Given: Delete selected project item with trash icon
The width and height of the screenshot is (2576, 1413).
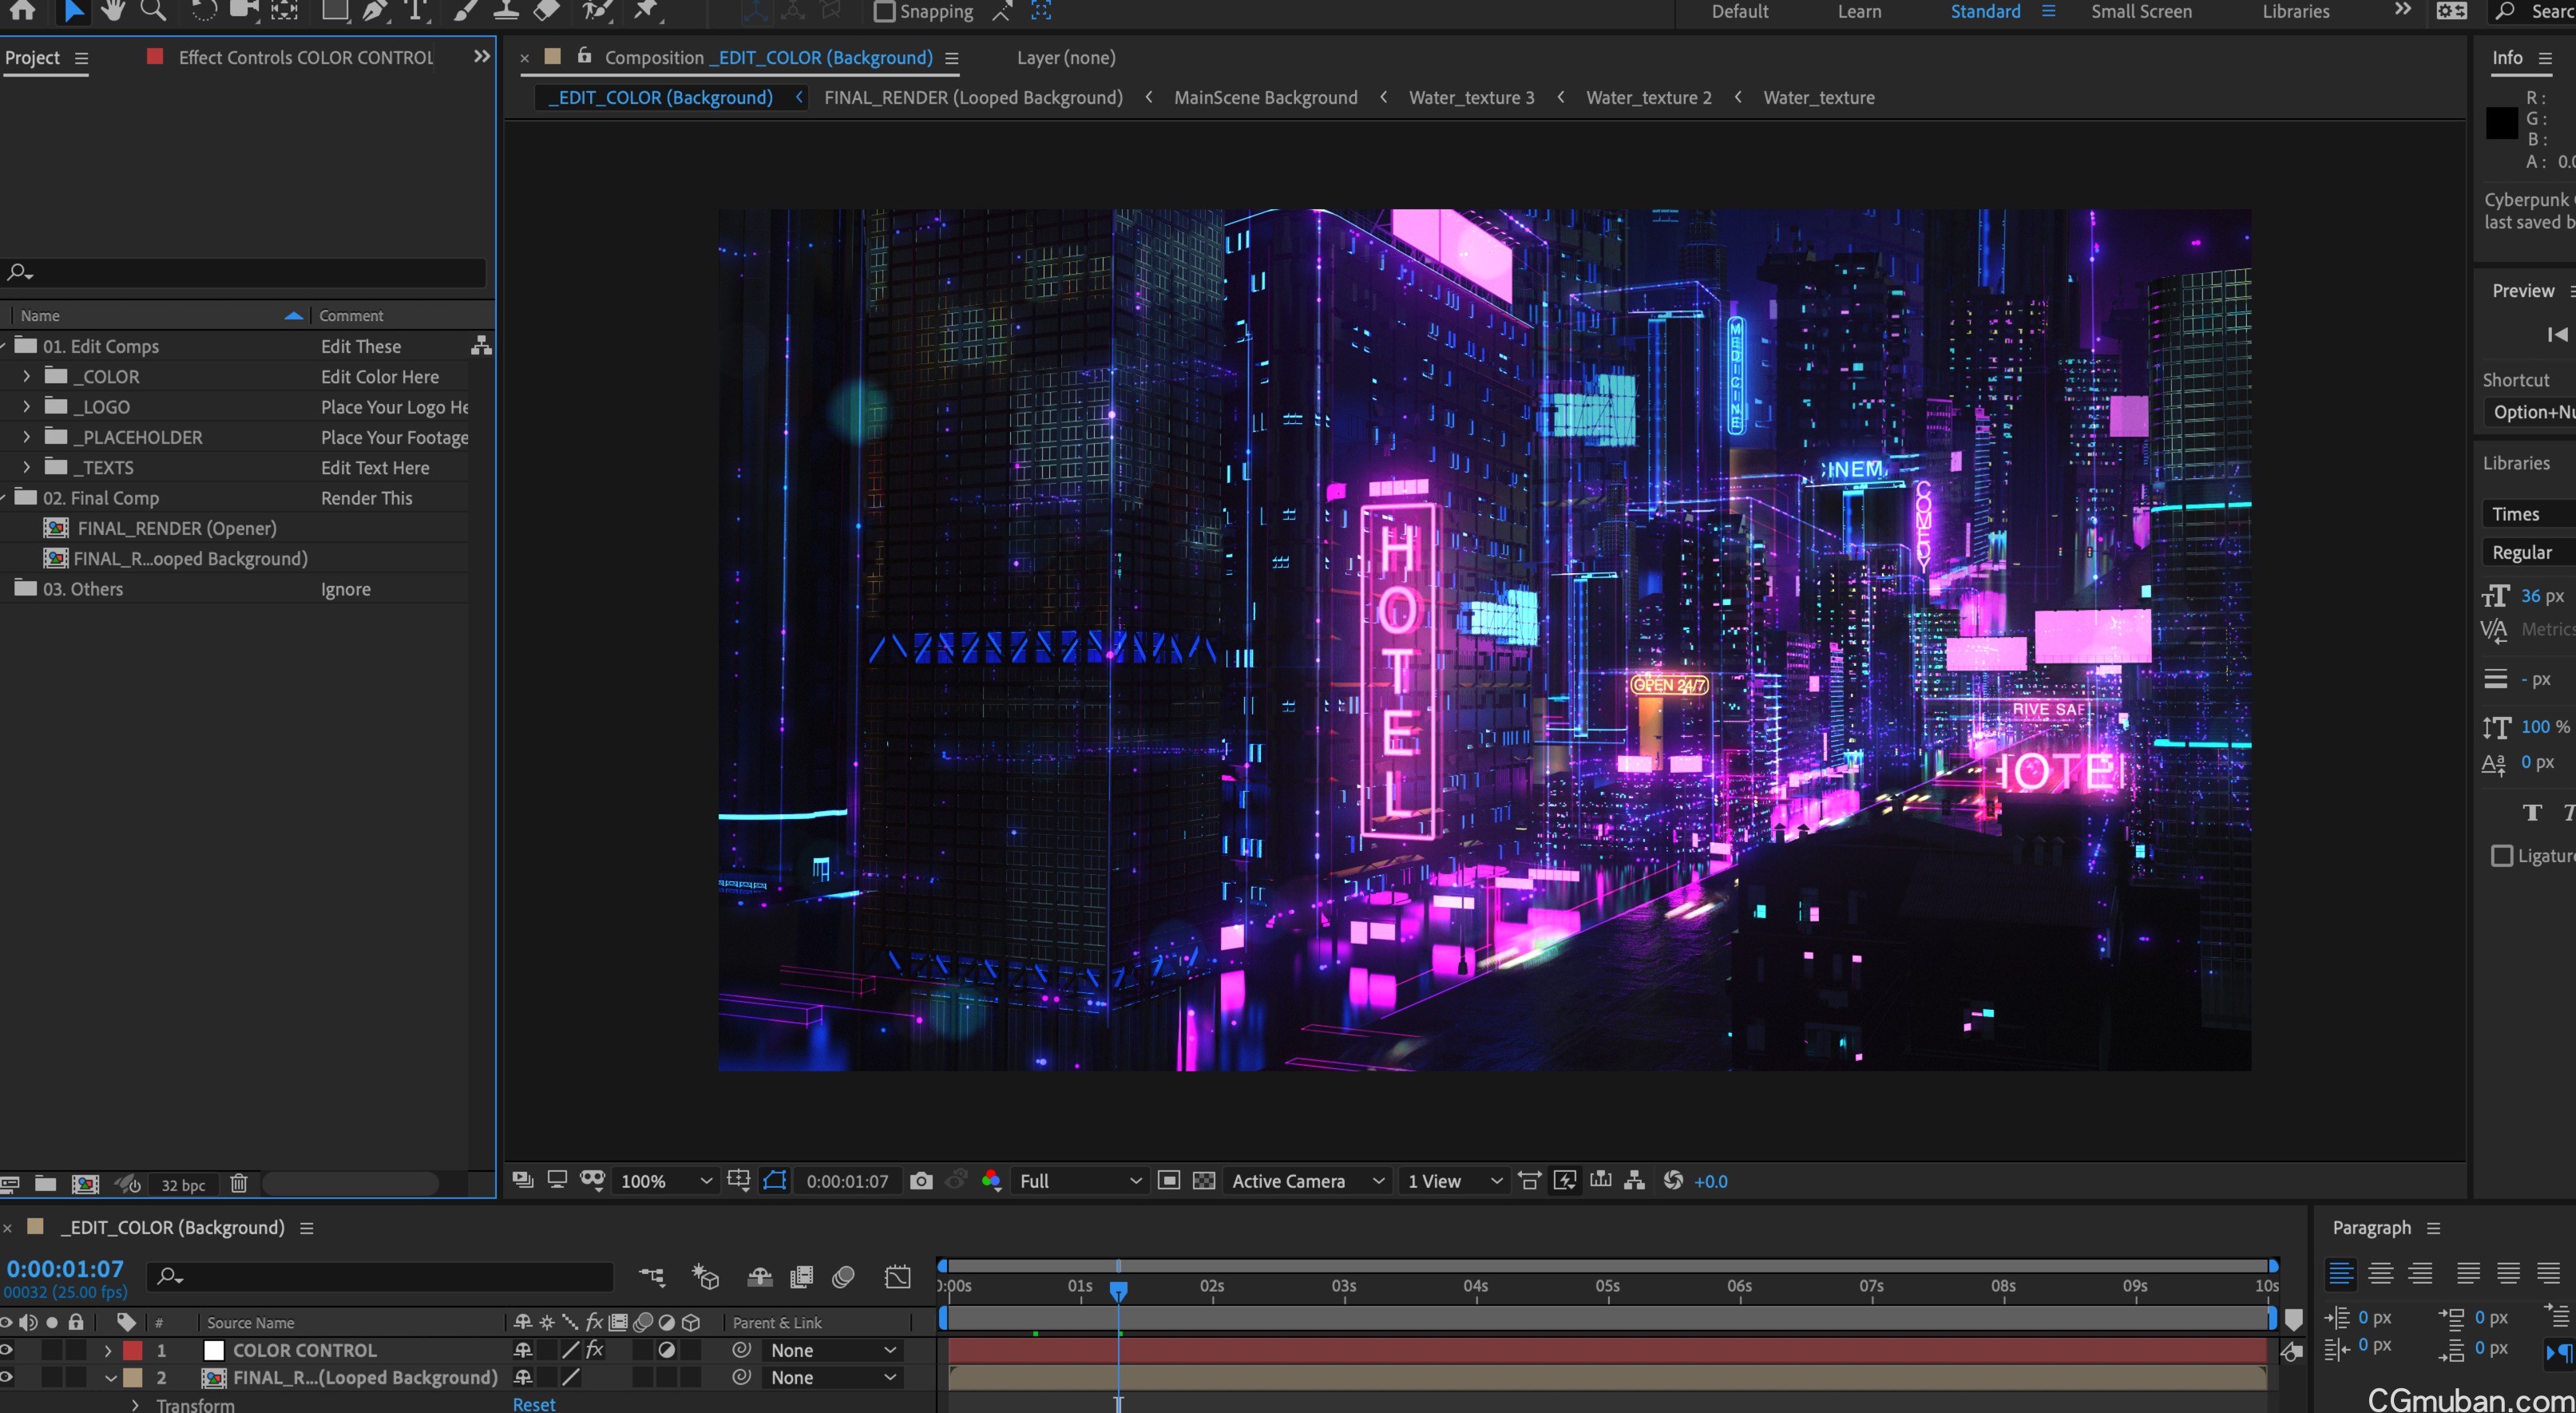Looking at the screenshot, I should (238, 1184).
